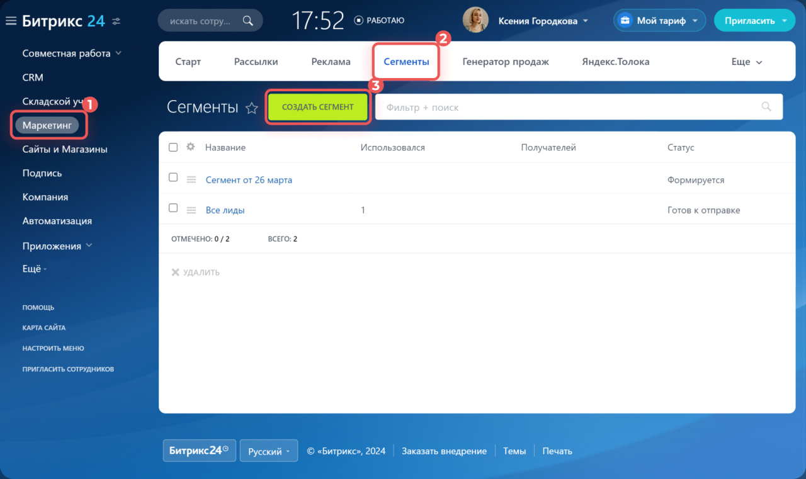This screenshot has width=806, height=479.
Task: Expand Совместная работа menu section
Action: (x=119, y=54)
